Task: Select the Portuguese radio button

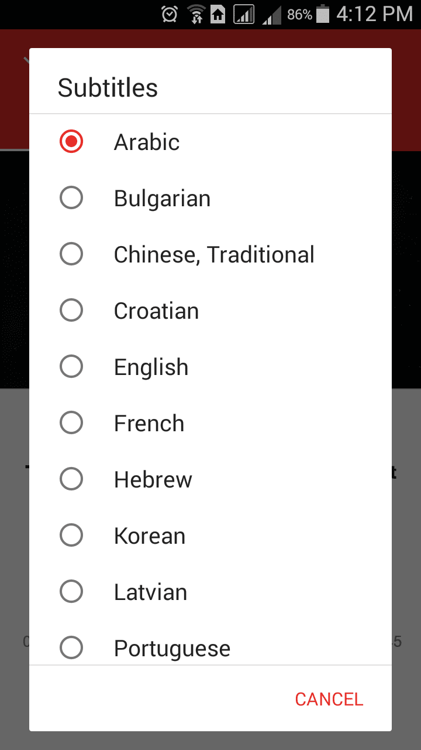Action: click(71, 648)
